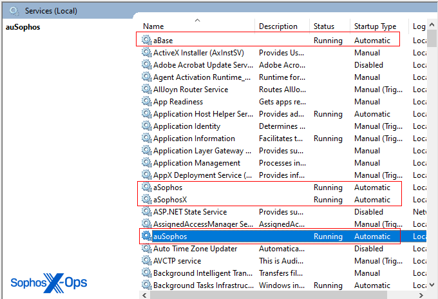The height and width of the screenshot is (299, 438).
Task: Select the Auto Time Zone Updater service
Action: (195, 249)
